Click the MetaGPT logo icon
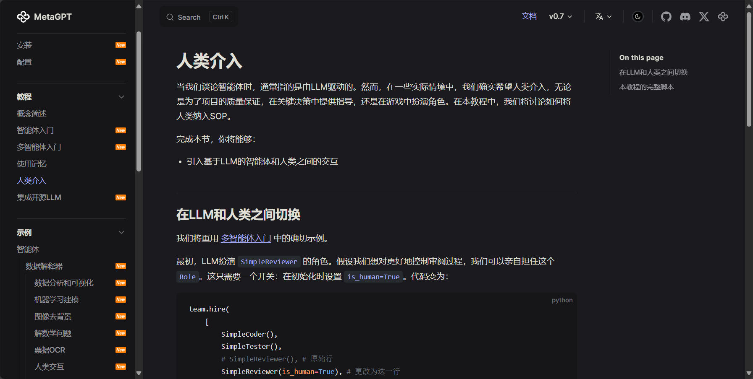Image resolution: width=753 pixels, height=379 pixels. (x=23, y=17)
